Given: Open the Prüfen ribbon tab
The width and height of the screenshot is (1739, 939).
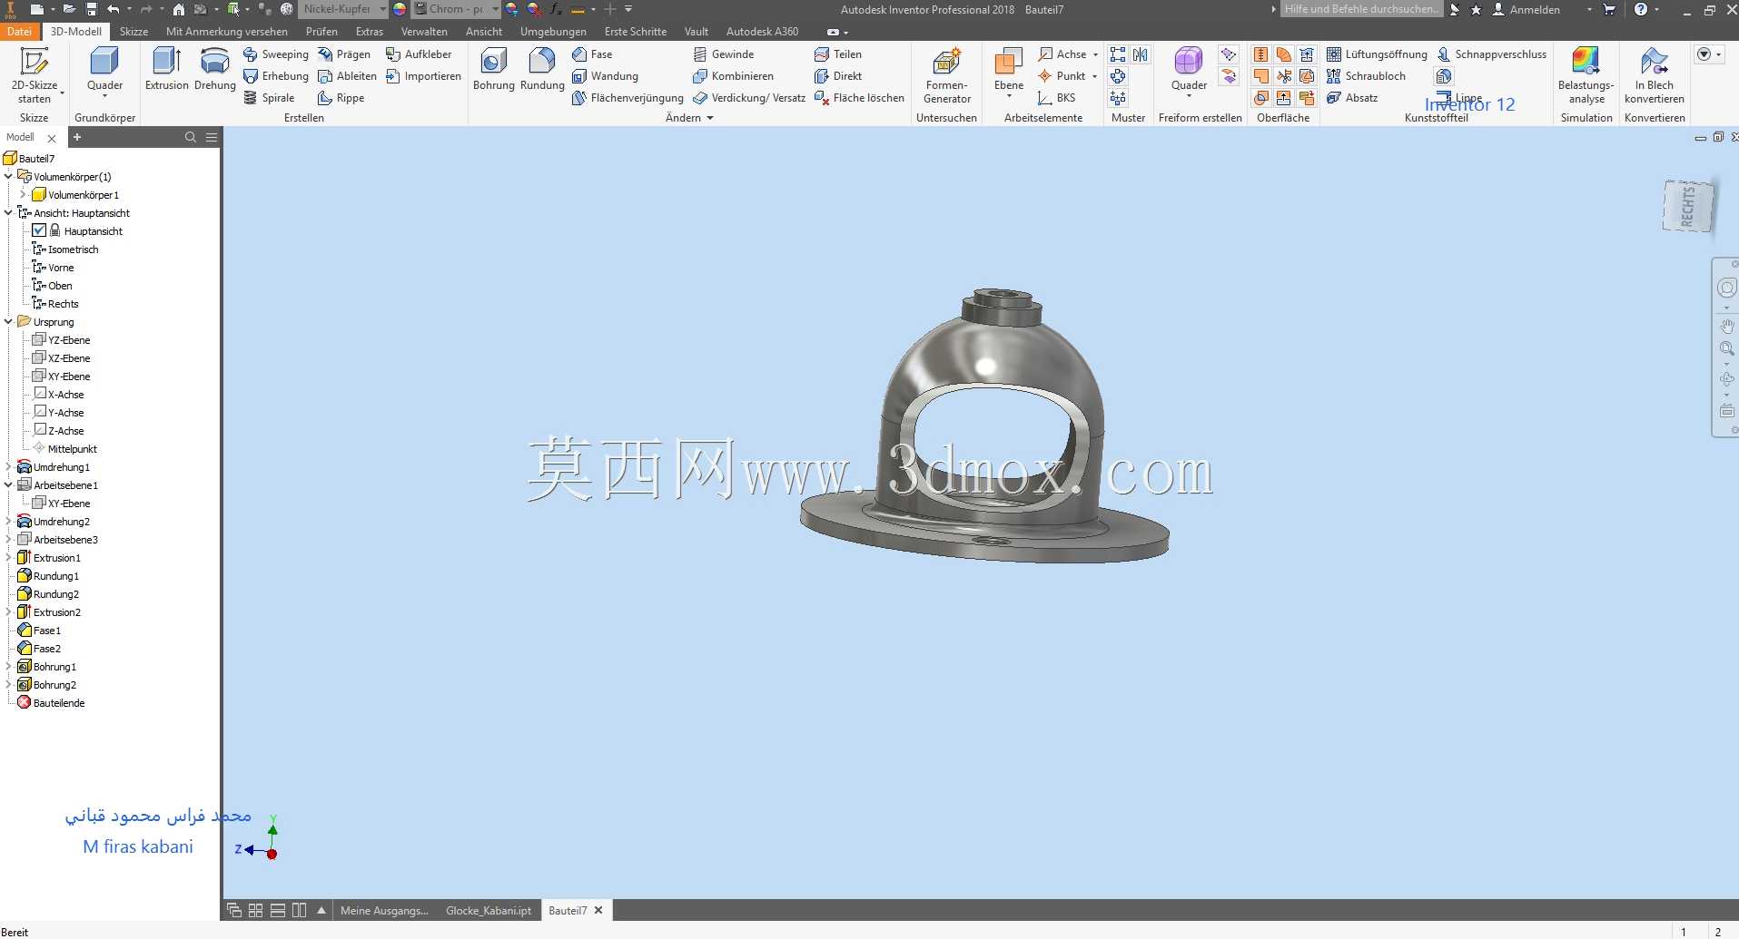Looking at the screenshot, I should (321, 31).
